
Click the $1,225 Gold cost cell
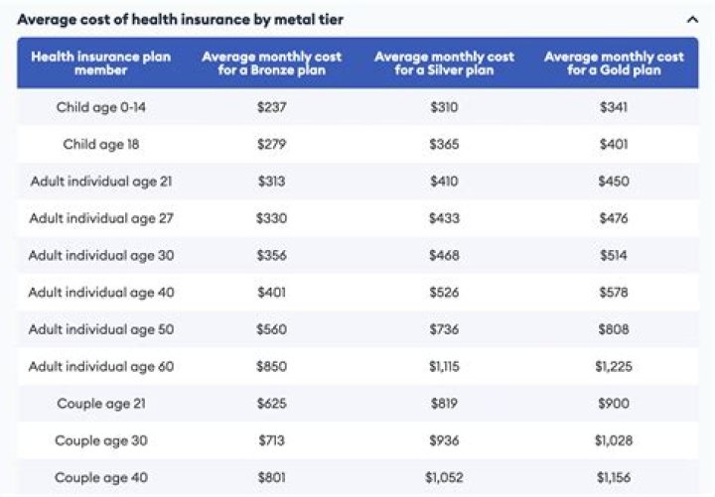[614, 367]
